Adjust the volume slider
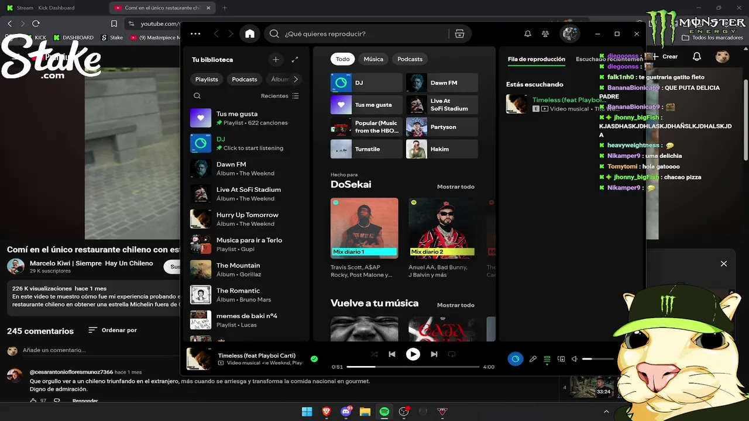 point(598,359)
